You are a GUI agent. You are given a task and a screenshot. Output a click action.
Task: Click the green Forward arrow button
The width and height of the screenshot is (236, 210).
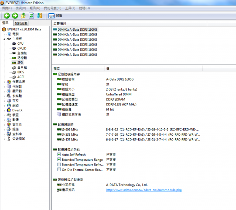(15, 16)
